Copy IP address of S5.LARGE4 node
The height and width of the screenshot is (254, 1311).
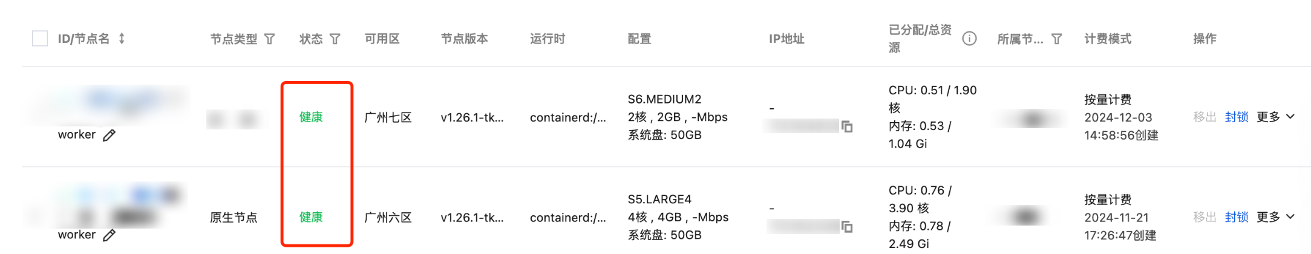pyautogui.click(x=847, y=227)
